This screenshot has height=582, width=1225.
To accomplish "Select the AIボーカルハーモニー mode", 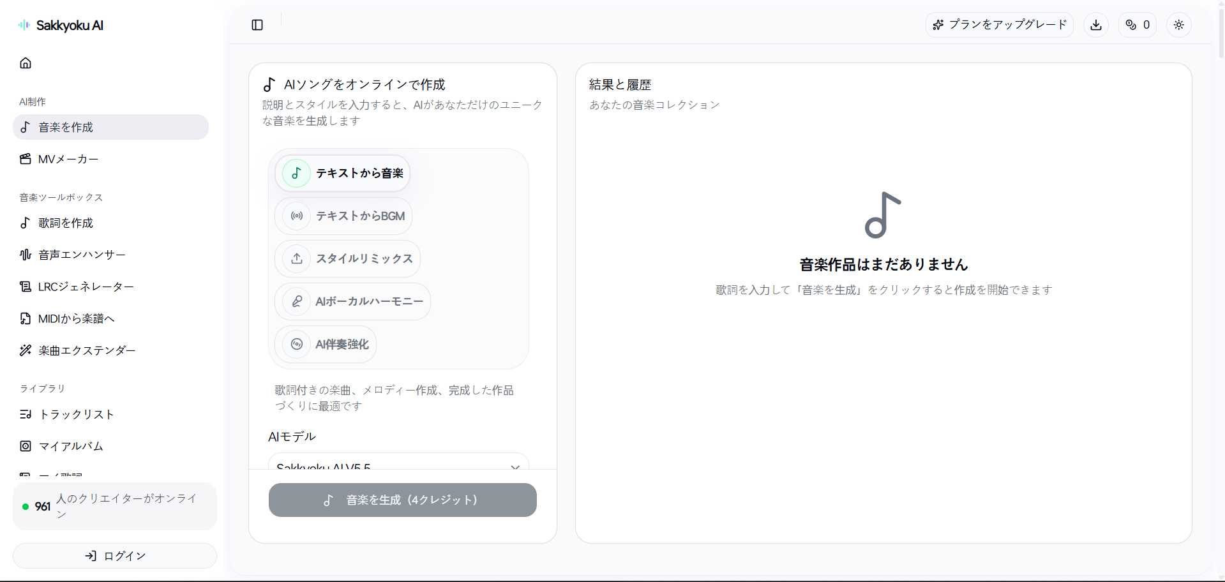I will [x=353, y=301].
